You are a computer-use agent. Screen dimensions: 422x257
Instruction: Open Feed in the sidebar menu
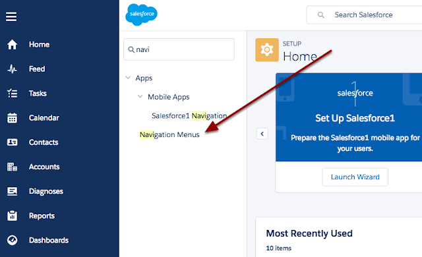[37, 69]
